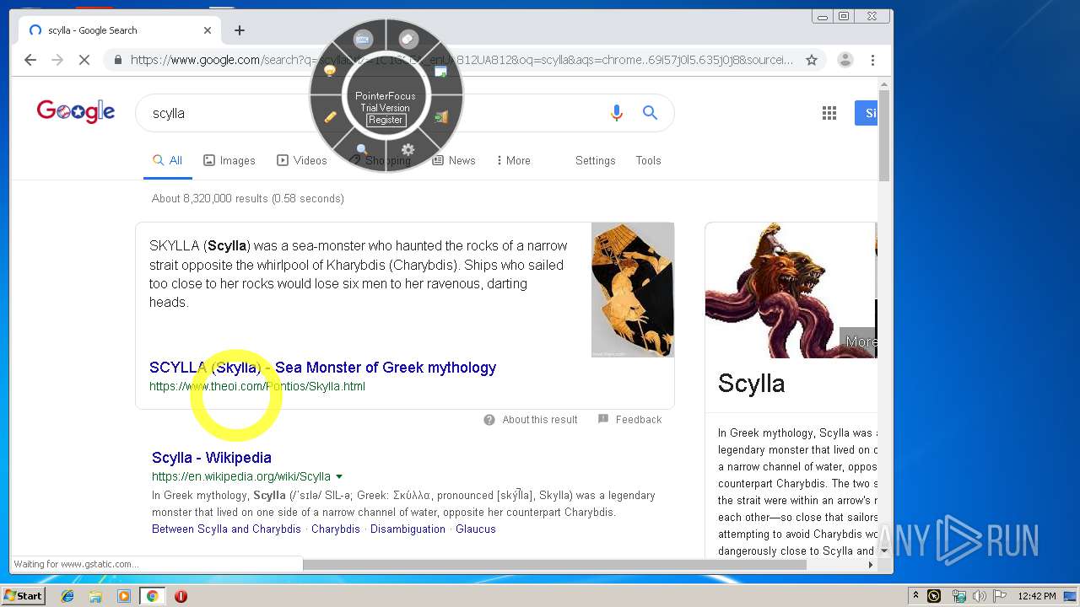Screen dimensions: 1080x607
Task: Click the Greek vase thumbnail image
Action: tap(633, 290)
